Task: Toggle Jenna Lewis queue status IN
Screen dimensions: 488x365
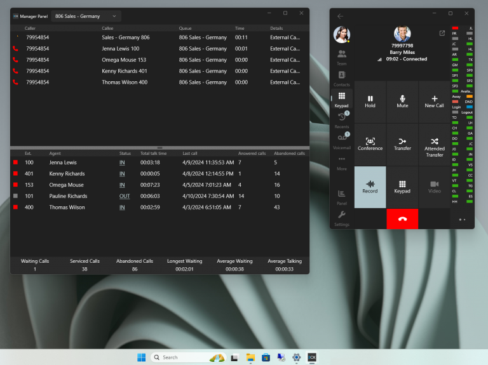Action: pyautogui.click(x=122, y=163)
